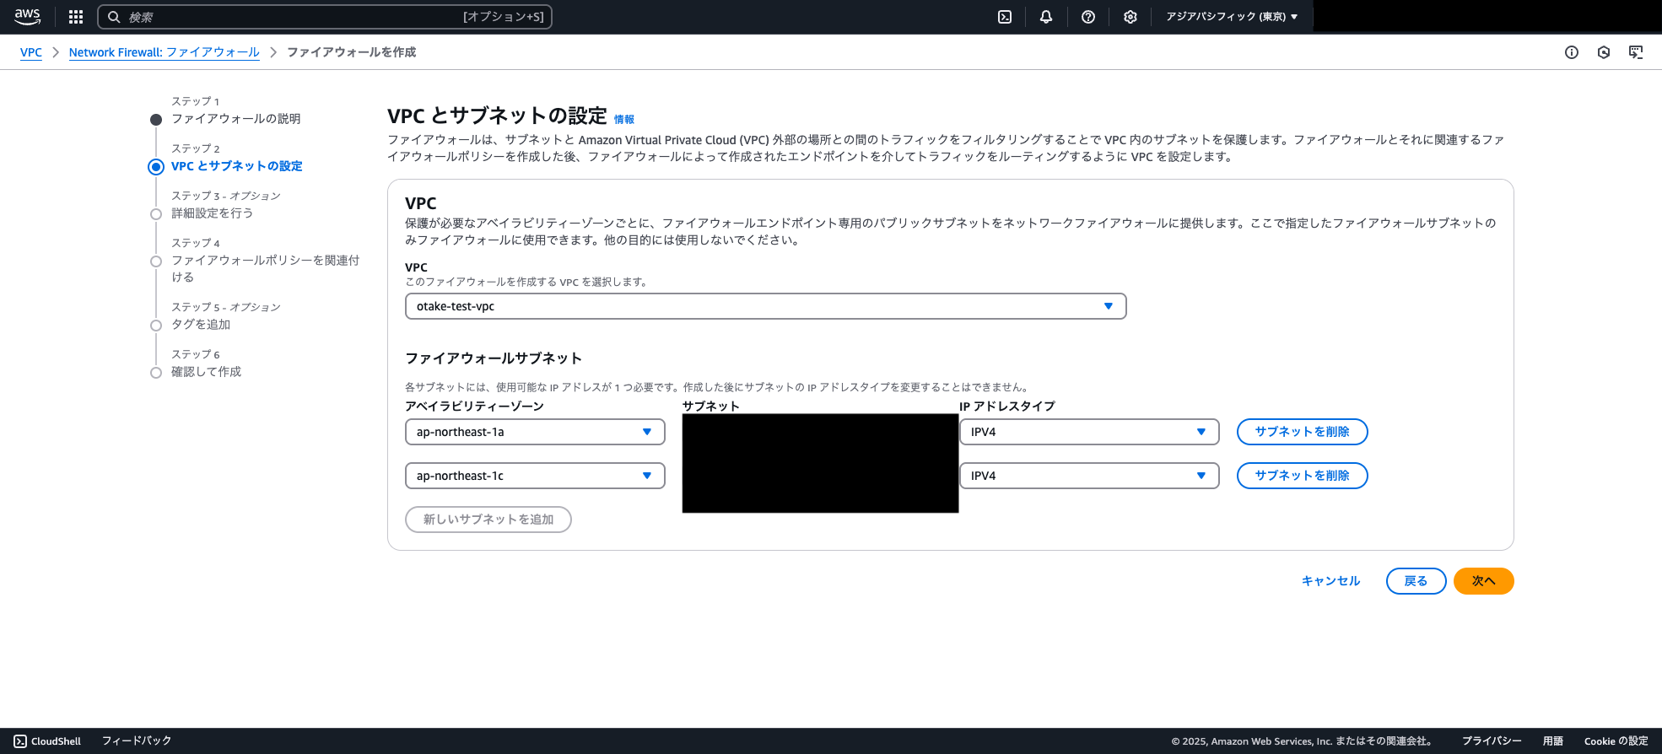Open the notifications bell
This screenshot has width=1662, height=754.
pyautogui.click(x=1046, y=17)
